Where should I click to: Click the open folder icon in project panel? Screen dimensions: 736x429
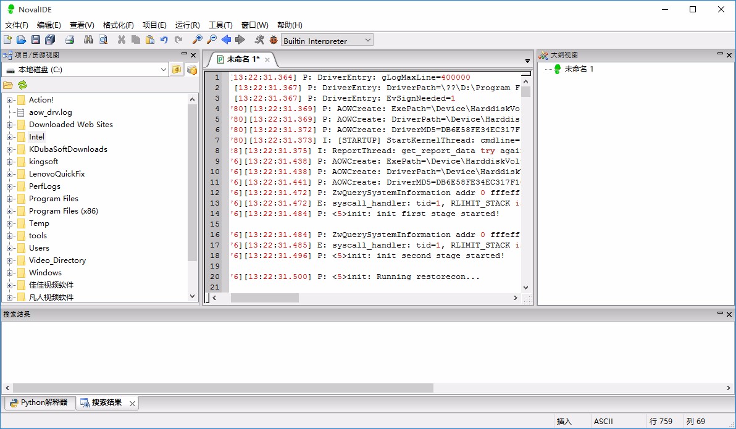(8, 85)
